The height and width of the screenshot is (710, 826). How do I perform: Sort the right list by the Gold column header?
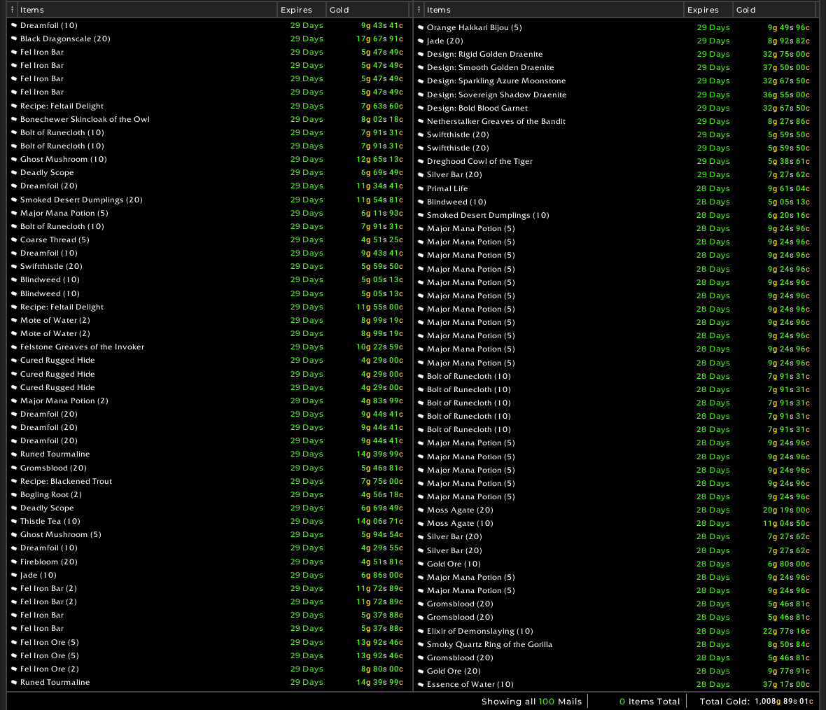pyautogui.click(x=774, y=10)
